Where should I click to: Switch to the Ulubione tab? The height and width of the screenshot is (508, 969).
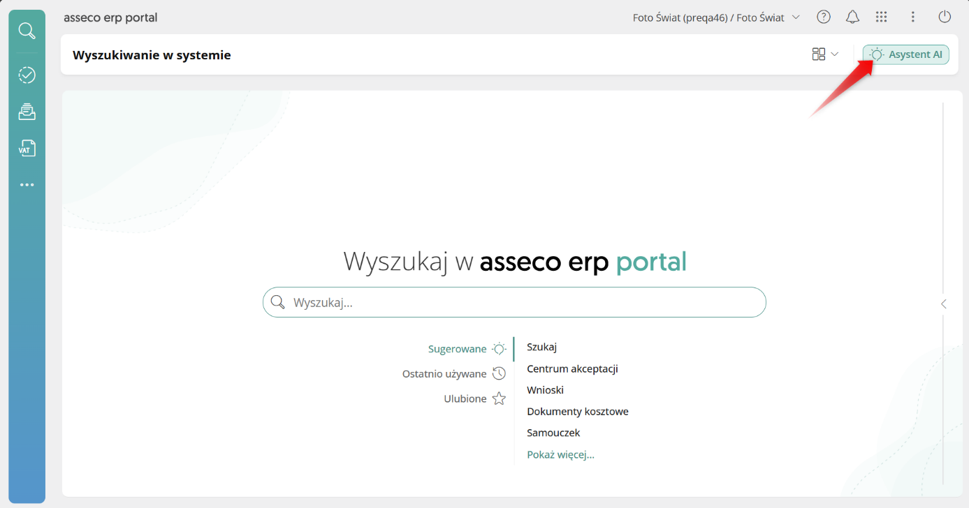[465, 398]
